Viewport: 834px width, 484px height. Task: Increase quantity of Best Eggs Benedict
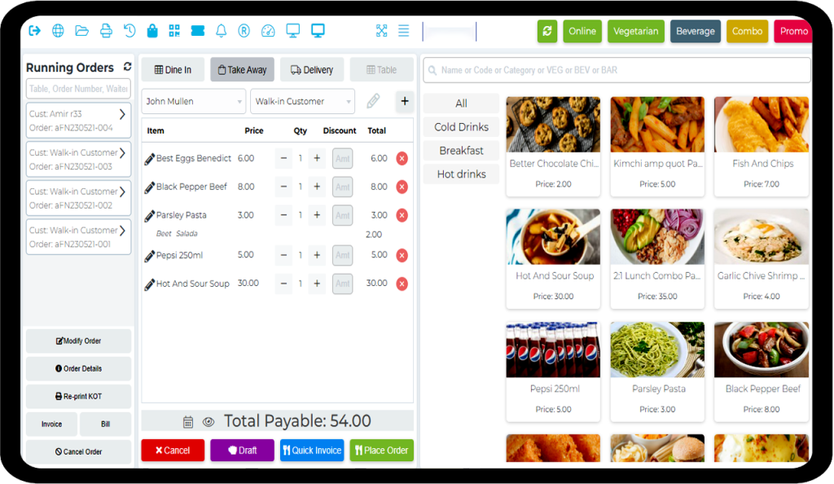pyautogui.click(x=317, y=159)
